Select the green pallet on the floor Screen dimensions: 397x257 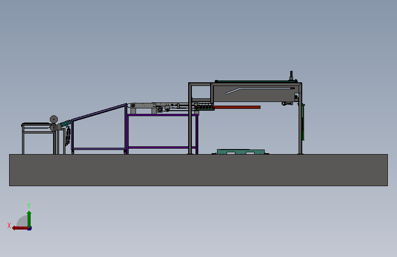(241, 151)
